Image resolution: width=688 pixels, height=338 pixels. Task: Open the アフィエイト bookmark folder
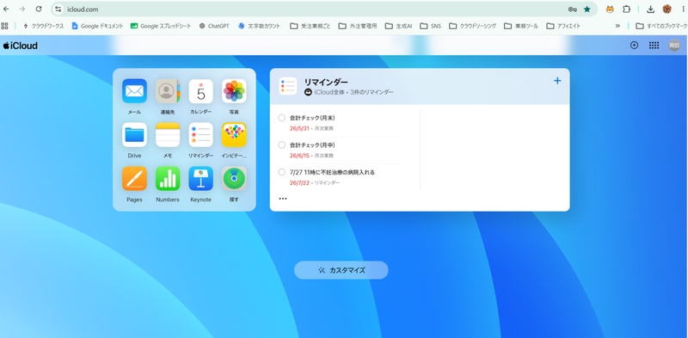(x=563, y=26)
